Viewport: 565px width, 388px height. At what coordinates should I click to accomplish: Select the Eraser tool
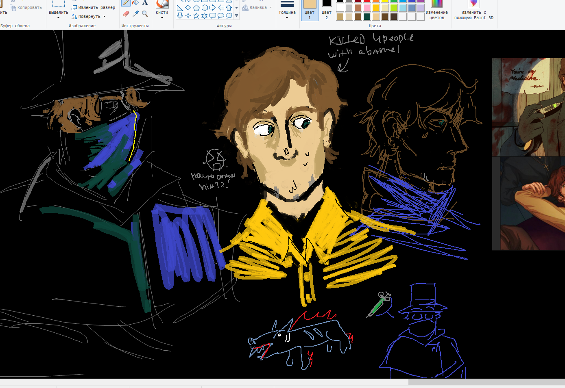126,13
